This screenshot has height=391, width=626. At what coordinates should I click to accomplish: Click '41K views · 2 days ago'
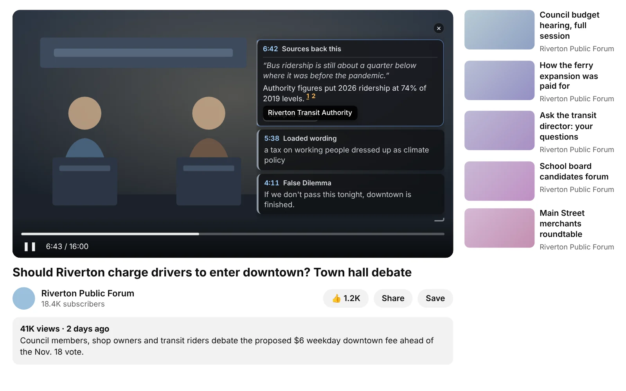pos(65,329)
